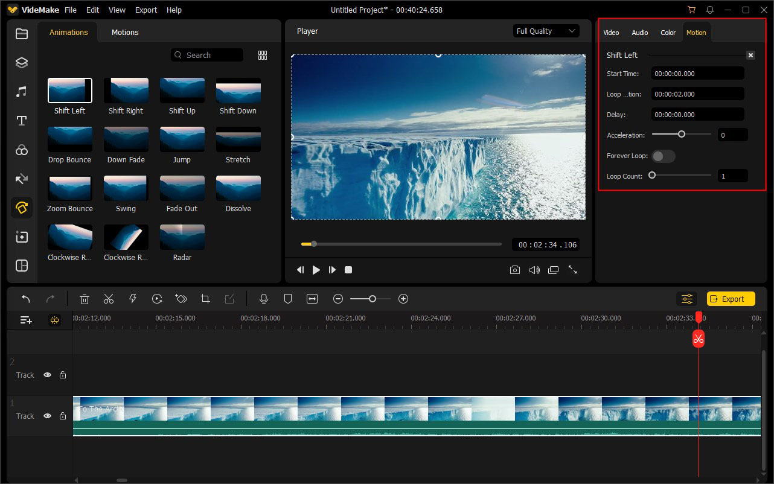Switch to the Motions tab

(125, 32)
